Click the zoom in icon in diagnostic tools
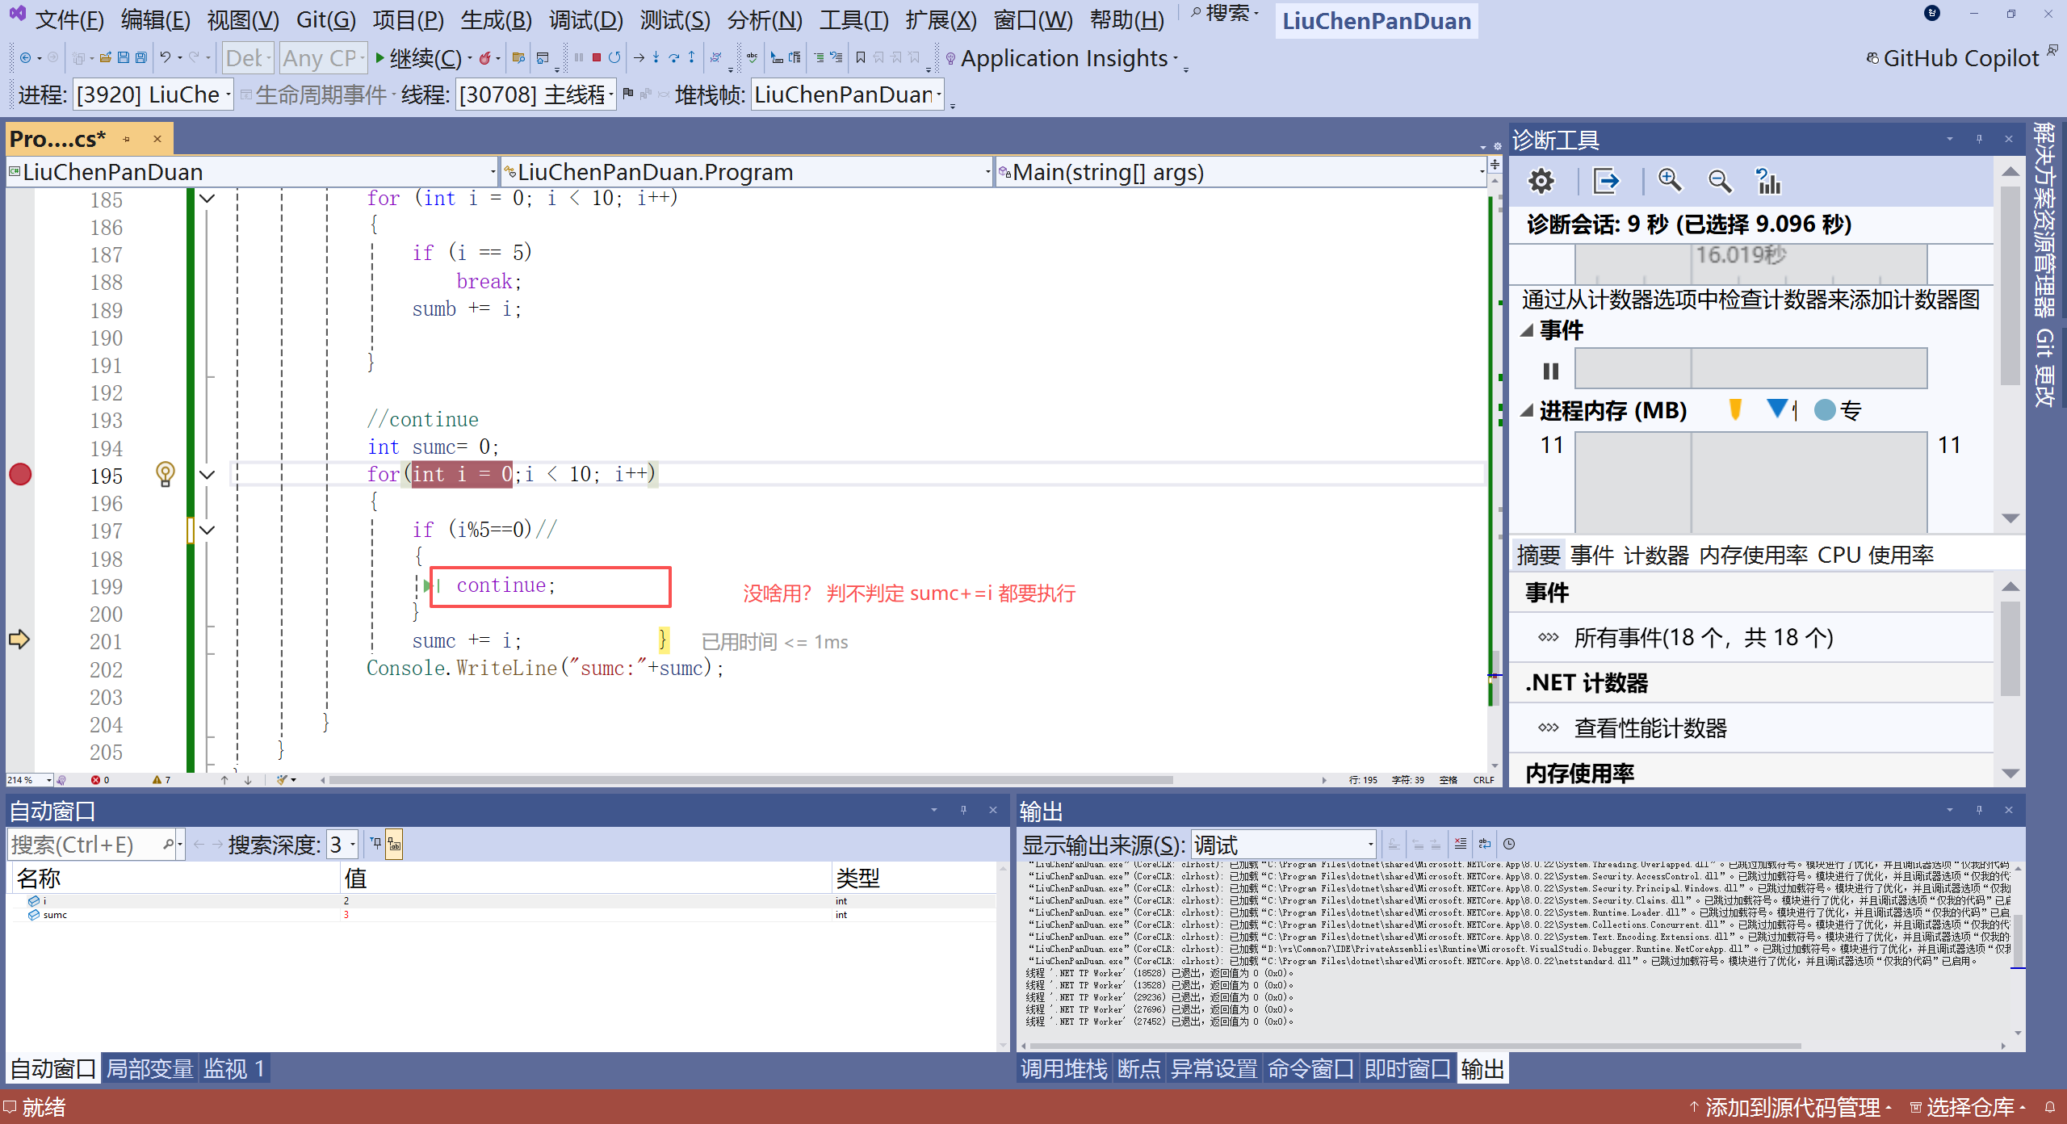2067x1124 pixels. [x=1669, y=181]
